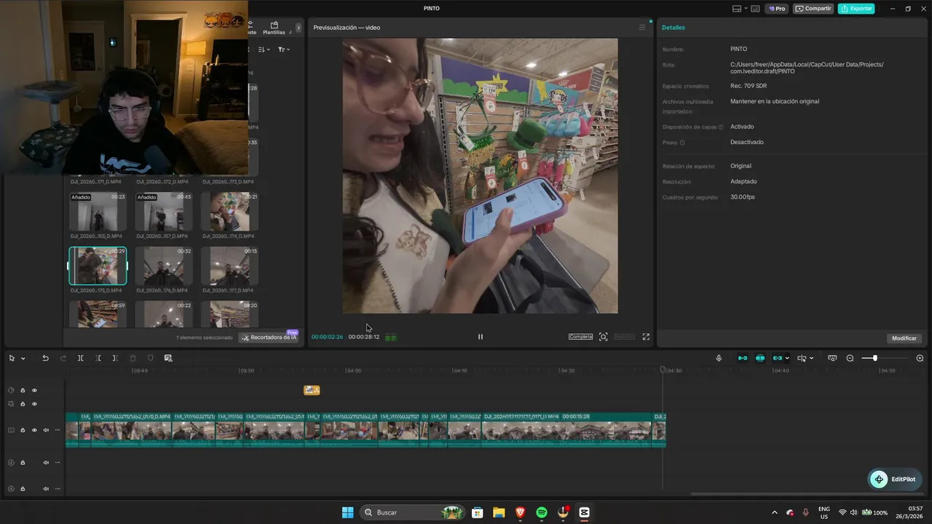Hide the second overlay track
This screenshot has width=932, height=524.
(x=34, y=404)
